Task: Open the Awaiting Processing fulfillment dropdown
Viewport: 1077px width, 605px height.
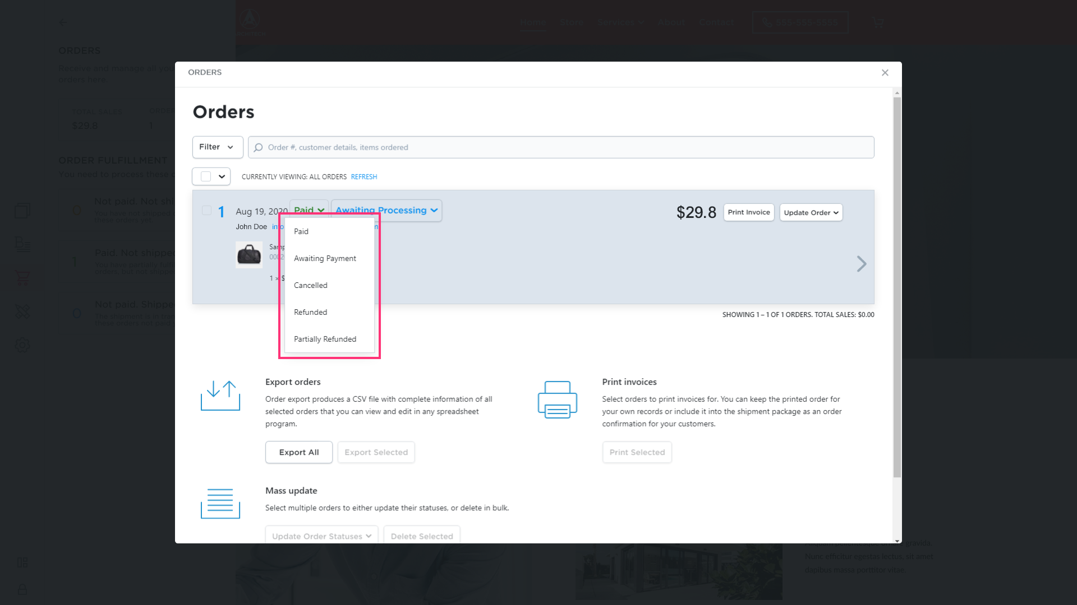Action: click(386, 210)
